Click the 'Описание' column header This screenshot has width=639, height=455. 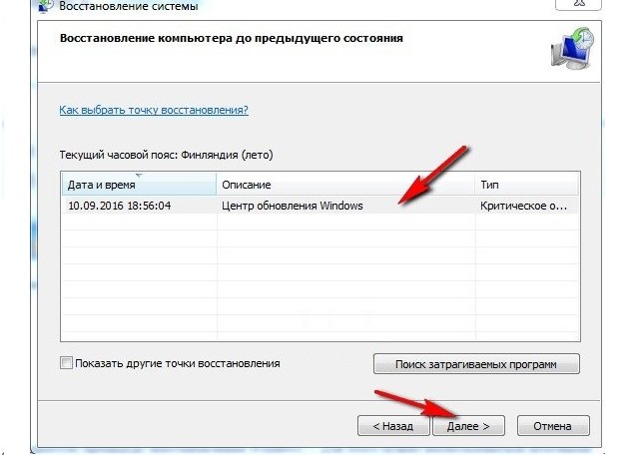pos(344,186)
